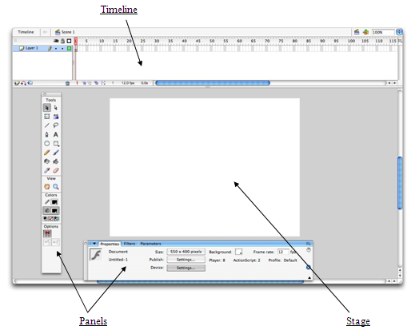The image size is (415, 334).
Task: Open the Properties panel options menu
Action: click(x=309, y=244)
